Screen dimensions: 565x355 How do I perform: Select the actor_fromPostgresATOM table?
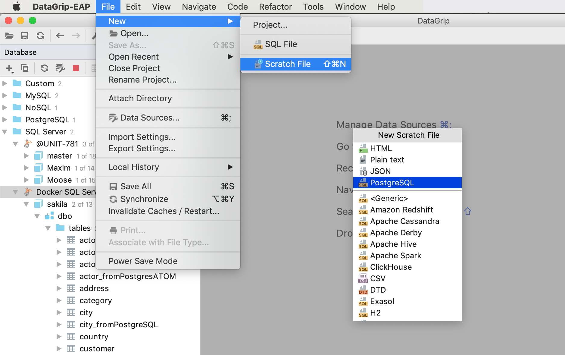click(x=127, y=276)
